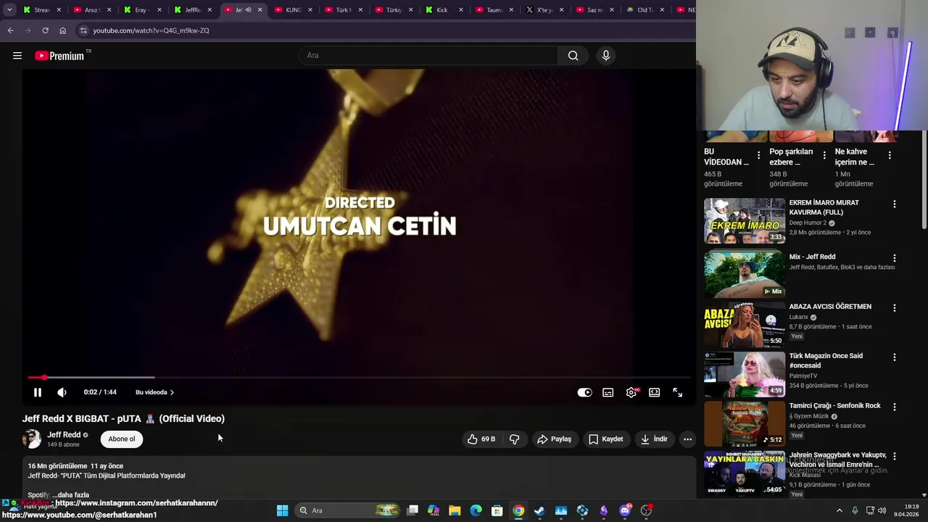The height and width of the screenshot is (522, 928).
Task: Open Microsoft Edge from the taskbar
Action: [476, 510]
